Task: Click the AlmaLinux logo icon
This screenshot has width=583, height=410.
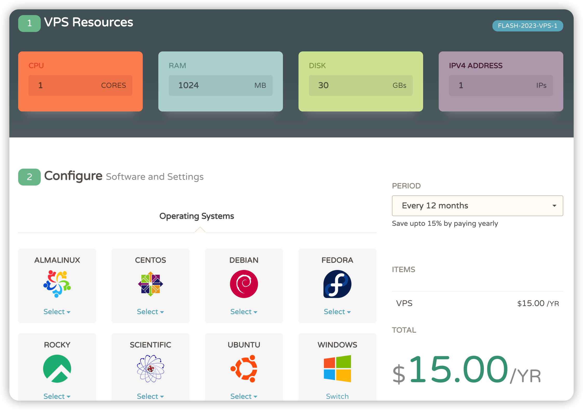Action: tap(57, 284)
